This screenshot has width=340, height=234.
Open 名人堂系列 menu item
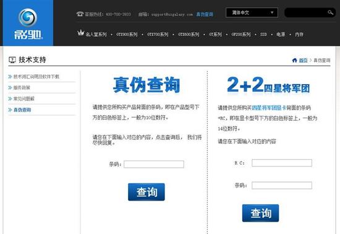pos(96,34)
